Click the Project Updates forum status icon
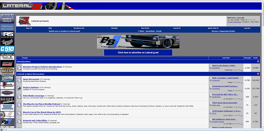264x131 pixels. [19, 88]
